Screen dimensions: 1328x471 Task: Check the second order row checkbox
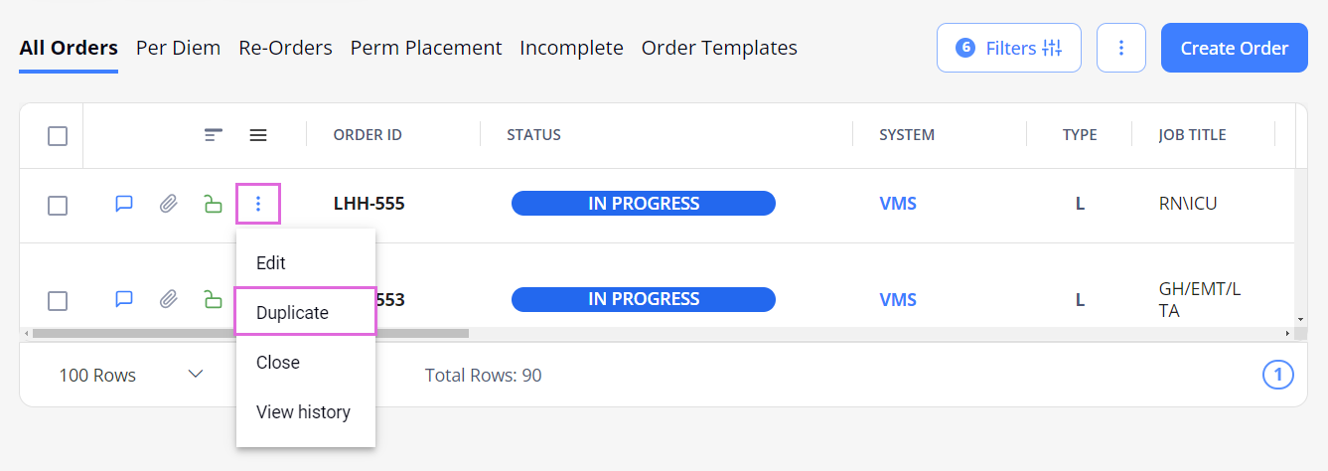point(58,300)
